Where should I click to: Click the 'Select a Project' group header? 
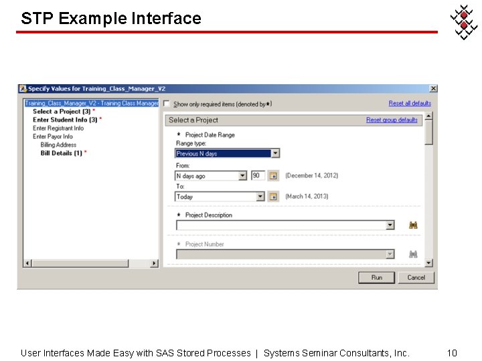[x=294, y=120]
